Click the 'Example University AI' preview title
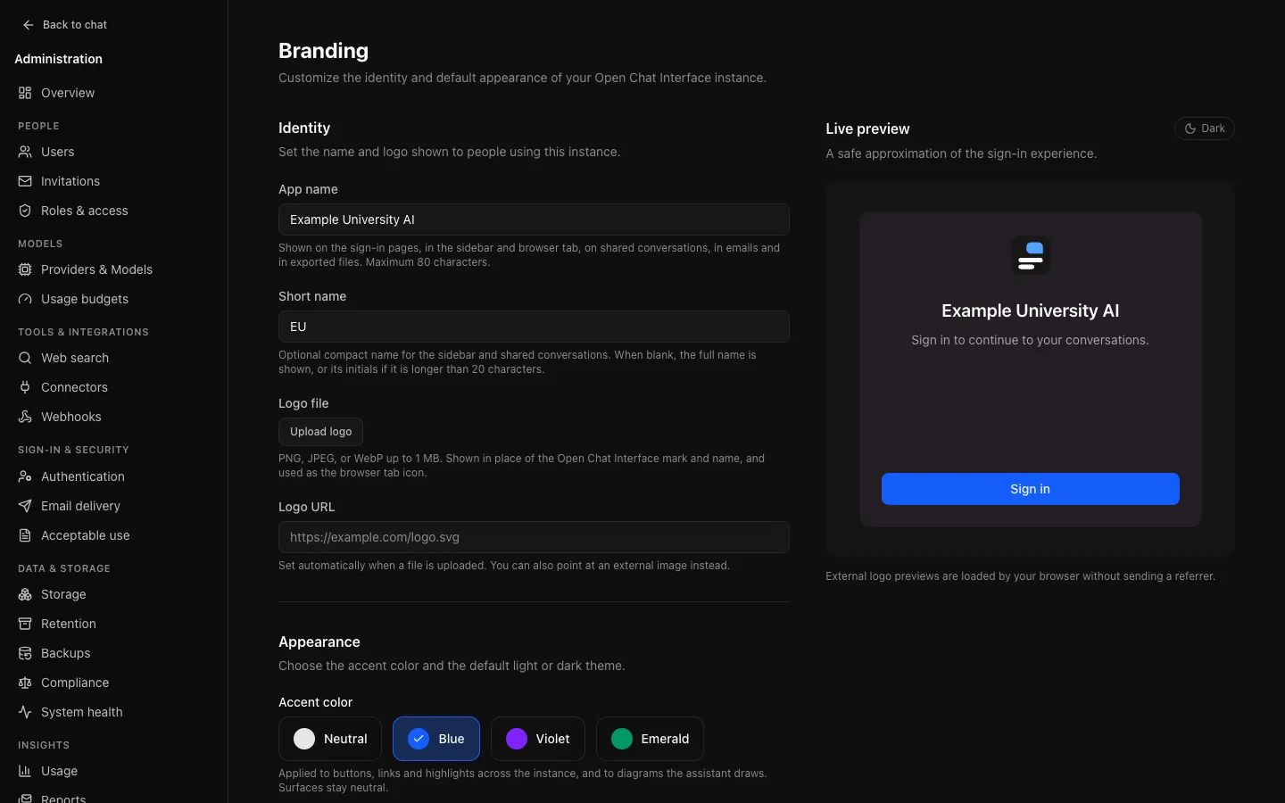Viewport: 1285px width, 803px height. click(x=1030, y=310)
